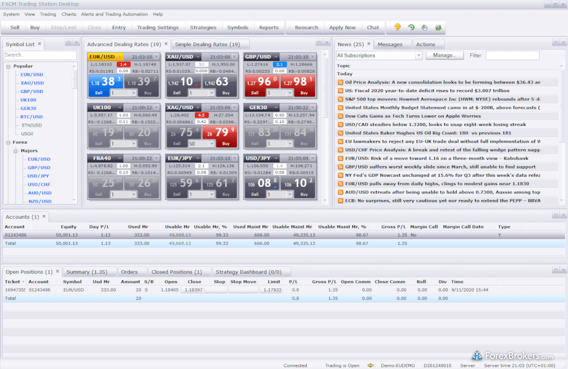Image resolution: width=568 pixels, height=369 pixels.
Task: Maximize the Accounts panel
Action: click(556, 215)
